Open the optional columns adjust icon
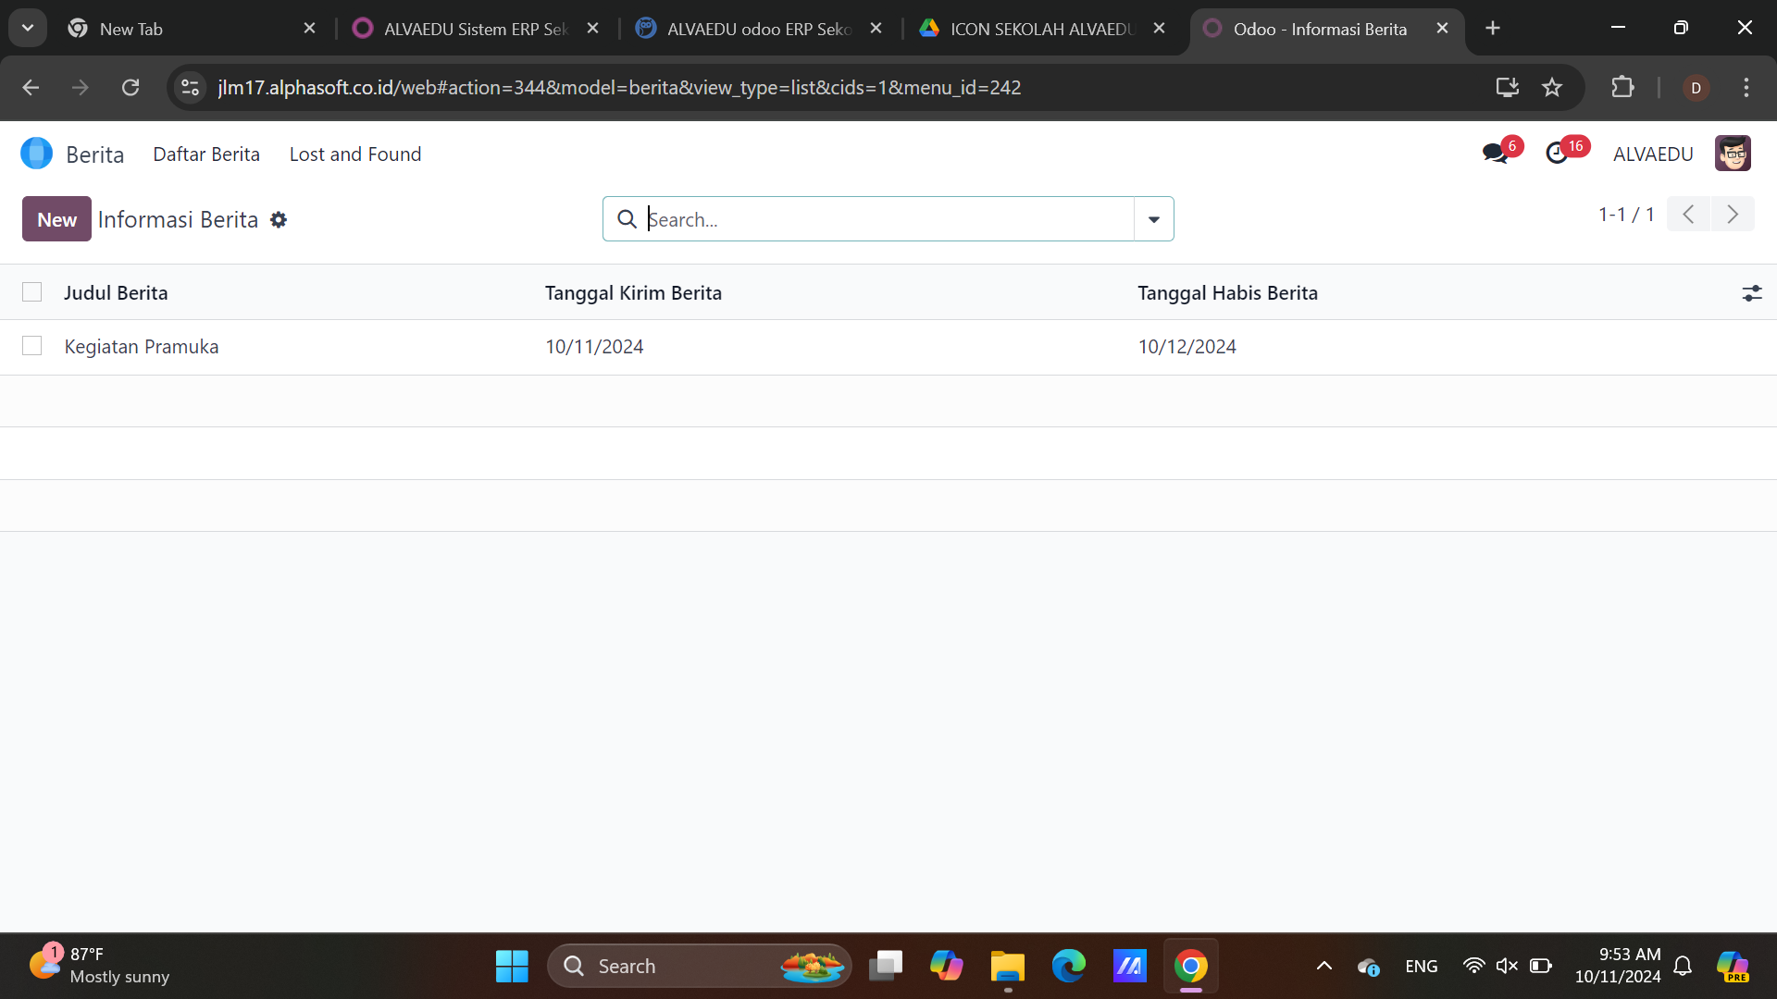 pyautogui.click(x=1751, y=293)
